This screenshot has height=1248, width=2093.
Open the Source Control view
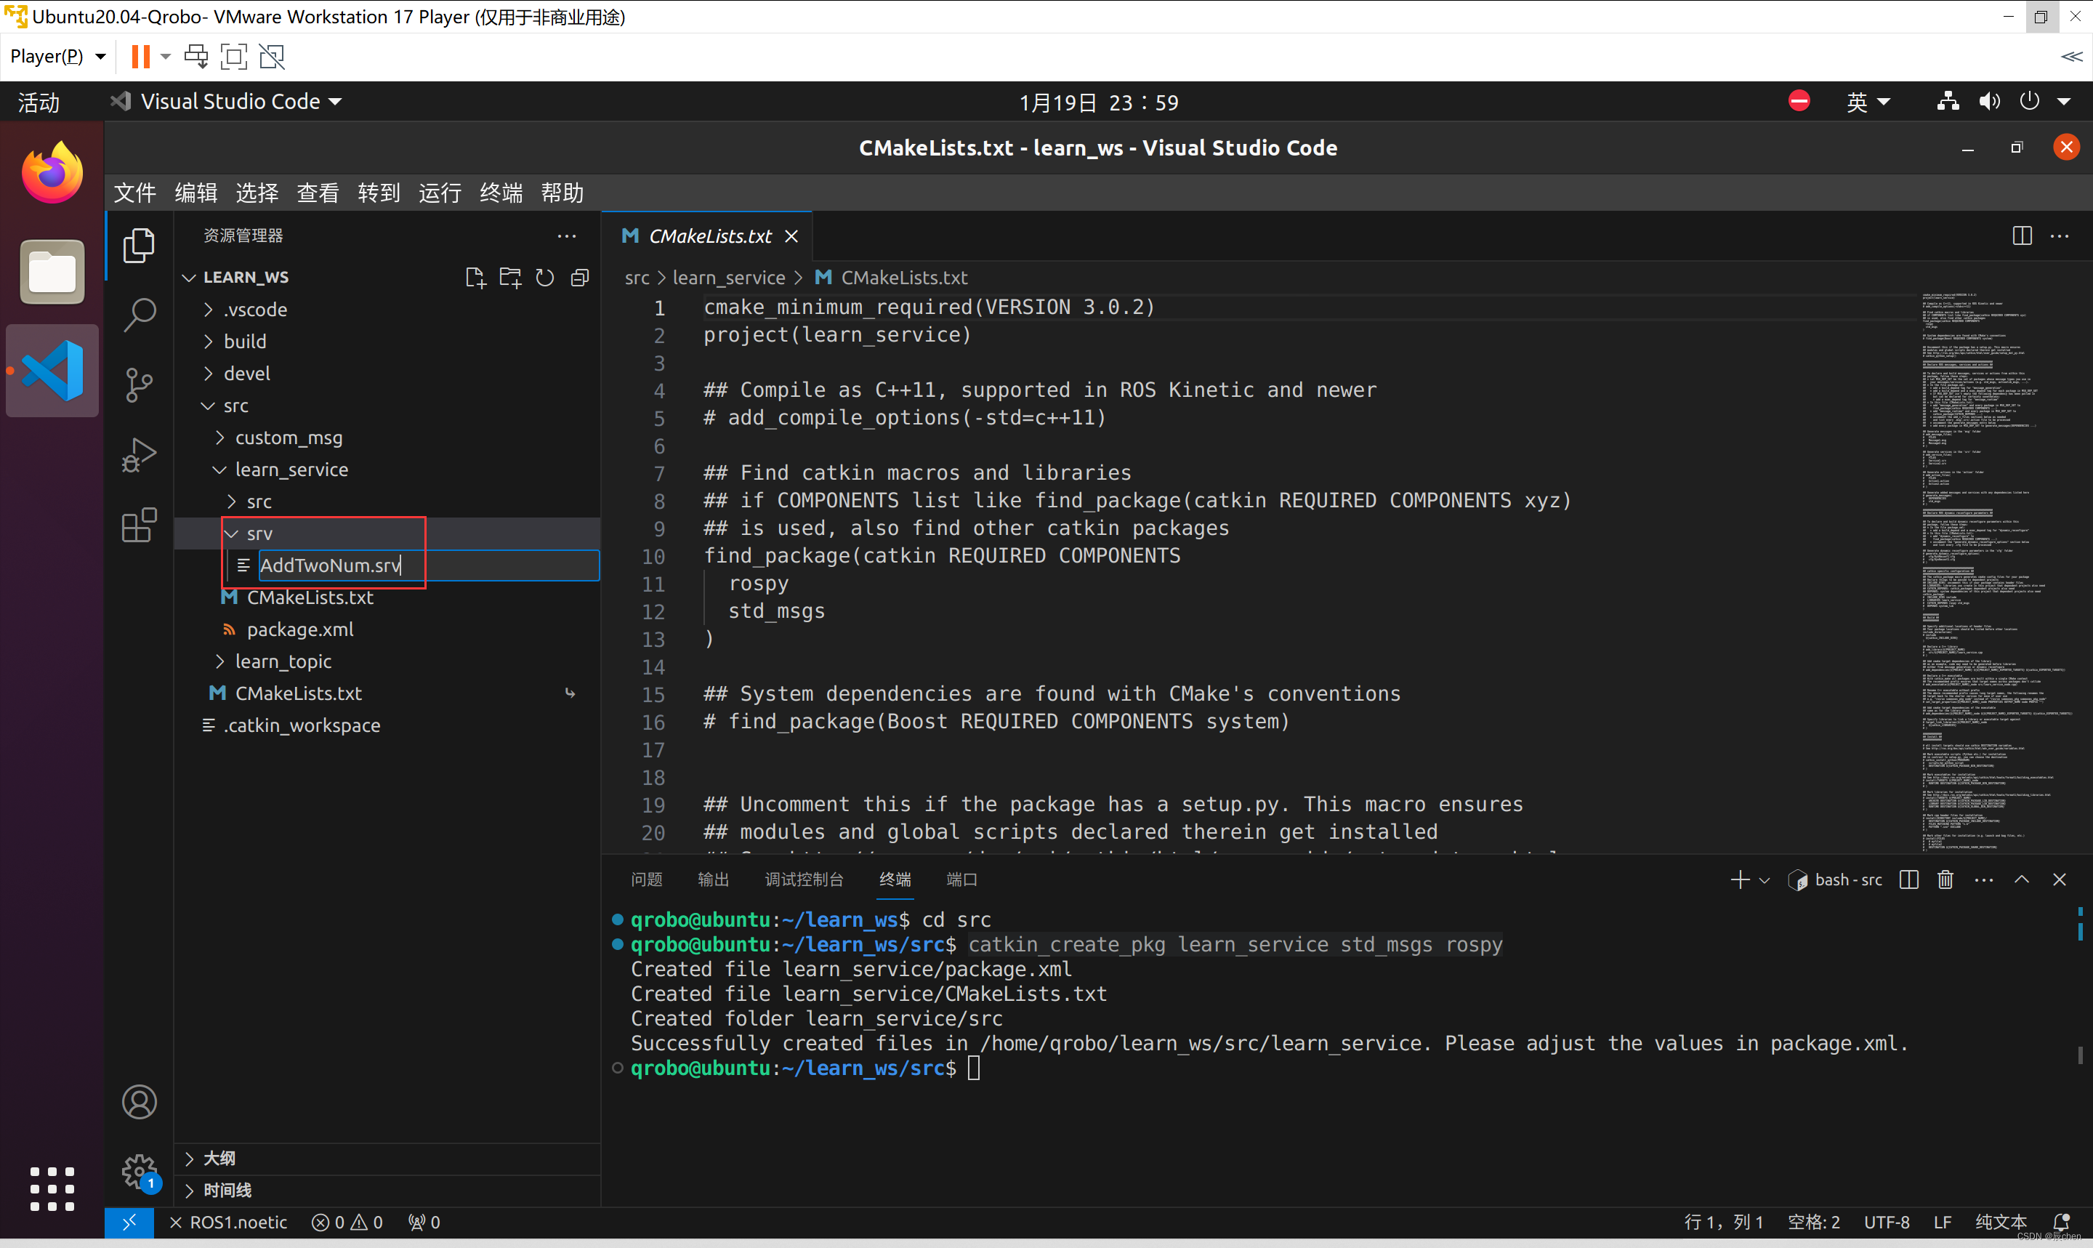[139, 385]
